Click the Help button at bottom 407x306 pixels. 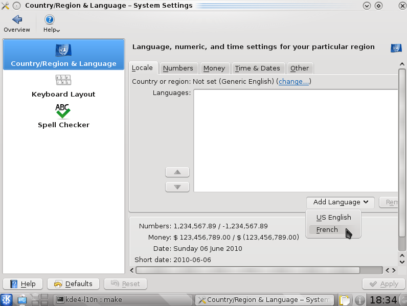[23, 284]
